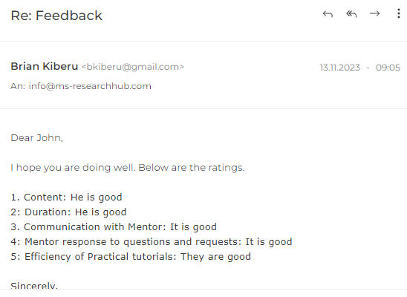Click the Mentor response to questions line

[x=152, y=241]
